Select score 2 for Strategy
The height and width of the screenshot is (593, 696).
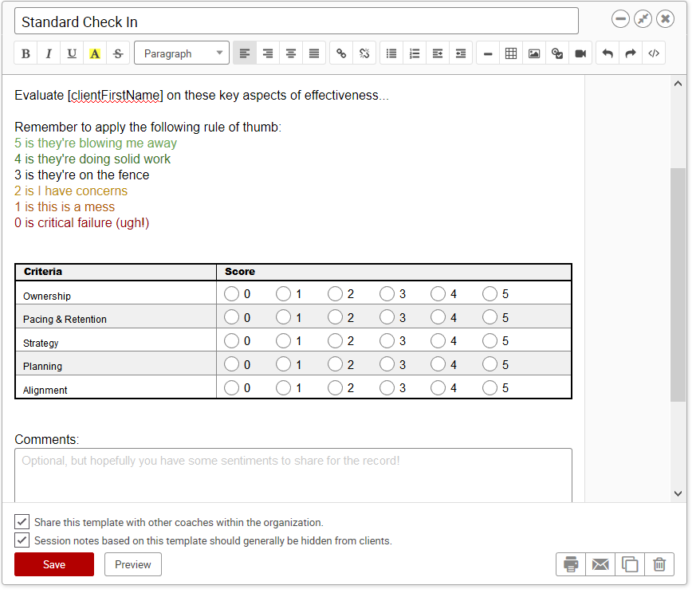click(x=335, y=340)
